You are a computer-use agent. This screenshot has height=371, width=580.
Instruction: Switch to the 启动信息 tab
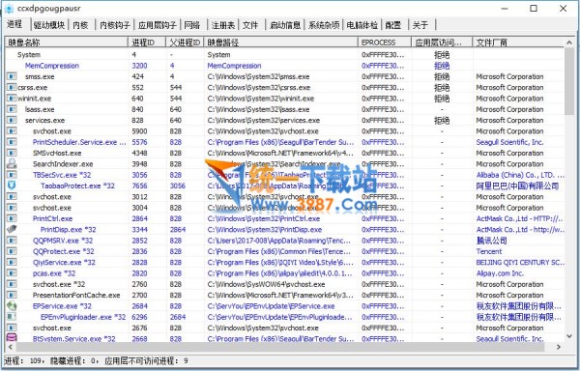(285, 25)
